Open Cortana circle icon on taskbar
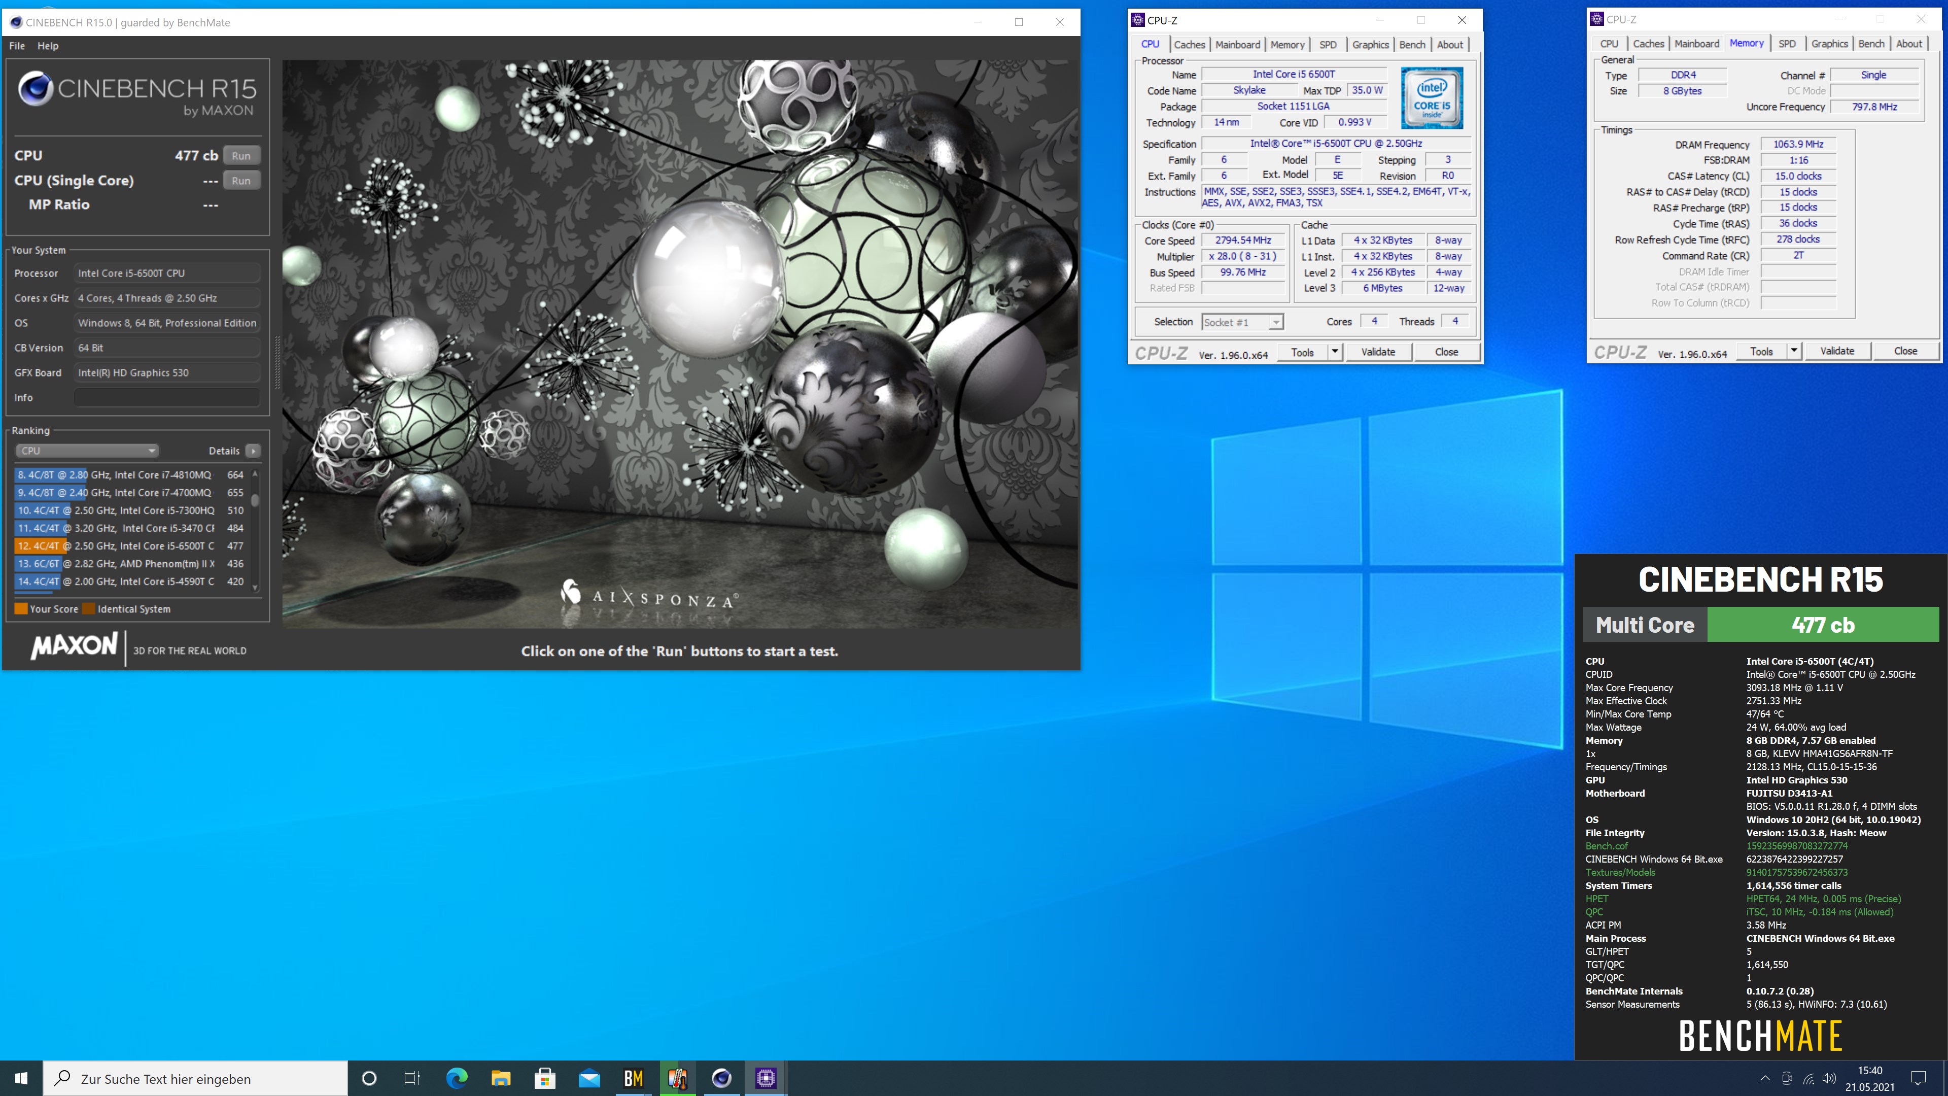 tap(369, 1078)
